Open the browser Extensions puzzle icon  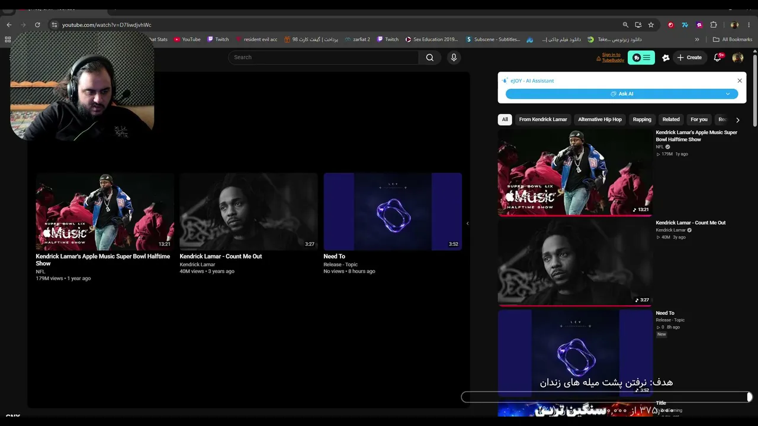(714, 25)
